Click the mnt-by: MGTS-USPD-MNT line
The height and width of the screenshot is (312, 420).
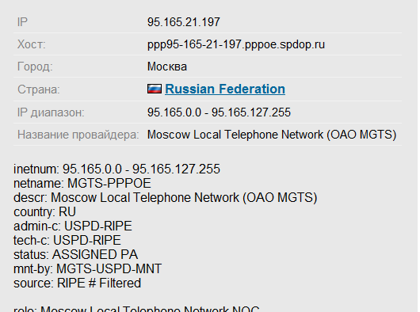[88, 269]
